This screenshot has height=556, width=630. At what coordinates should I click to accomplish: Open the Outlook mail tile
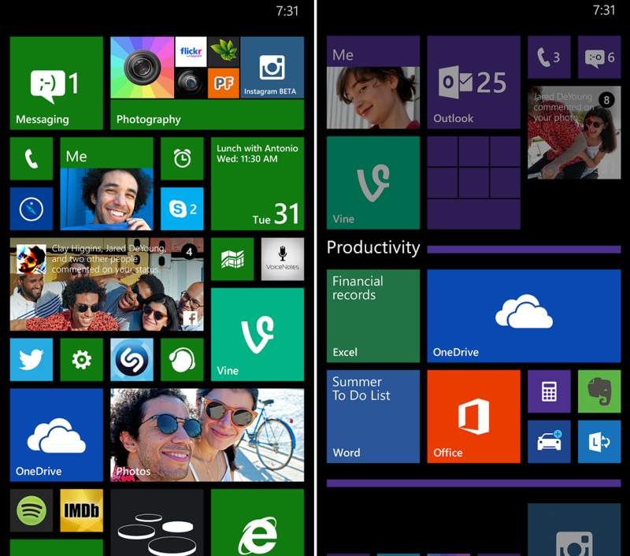[473, 83]
